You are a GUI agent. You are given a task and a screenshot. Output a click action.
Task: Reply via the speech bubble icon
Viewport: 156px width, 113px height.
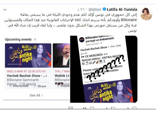[134, 108]
